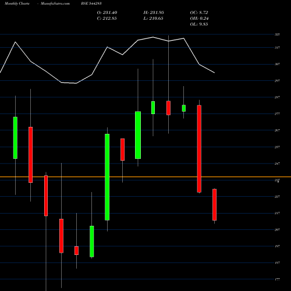Click the 'MunafaSutra.com' label
The image size is (291, 291).
[x=55, y=3]
